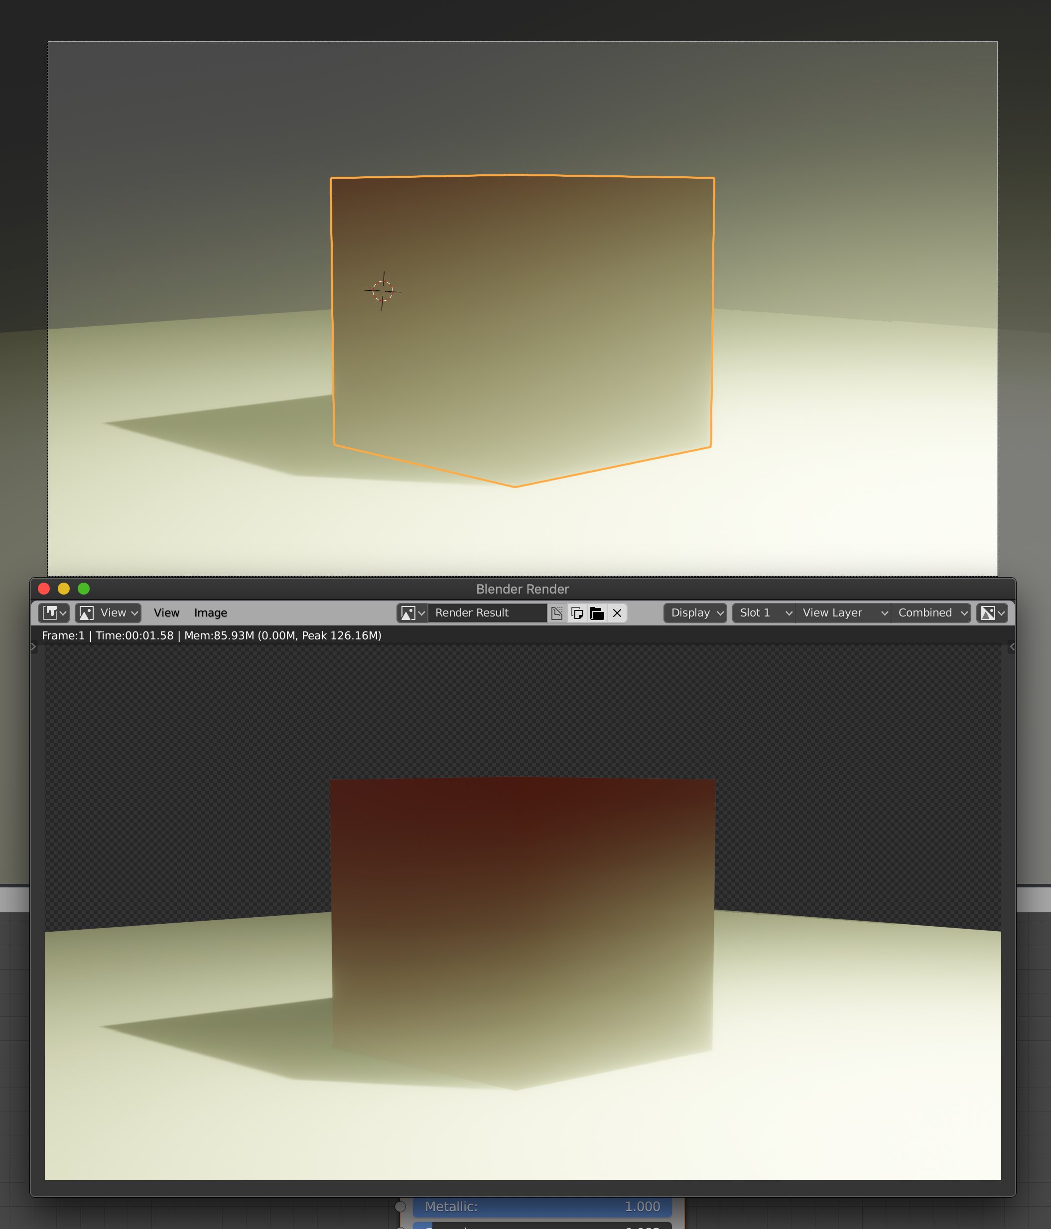Open the View menu in the image editor
Viewport: 1051px width, 1229px height.
click(x=166, y=613)
